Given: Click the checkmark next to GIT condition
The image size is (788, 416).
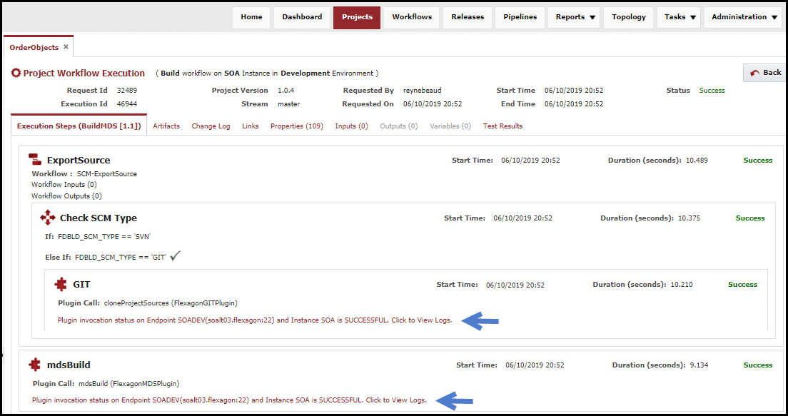Looking at the screenshot, I should point(175,256).
